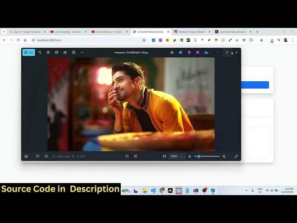Rotate the image in Photos viewer
This screenshot has width=297, height=223.
click(39, 52)
